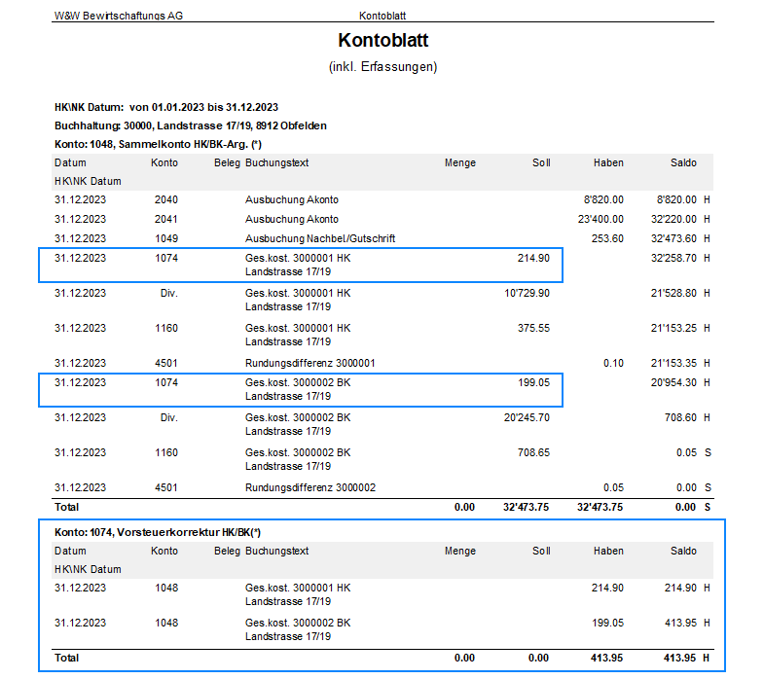Click the account number 2040
This screenshot has height=679, width=764.
click(x=166, y=199)
